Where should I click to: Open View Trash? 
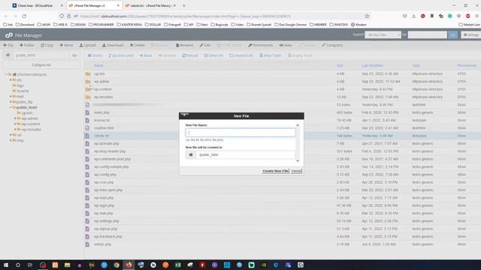click(271, 55)
